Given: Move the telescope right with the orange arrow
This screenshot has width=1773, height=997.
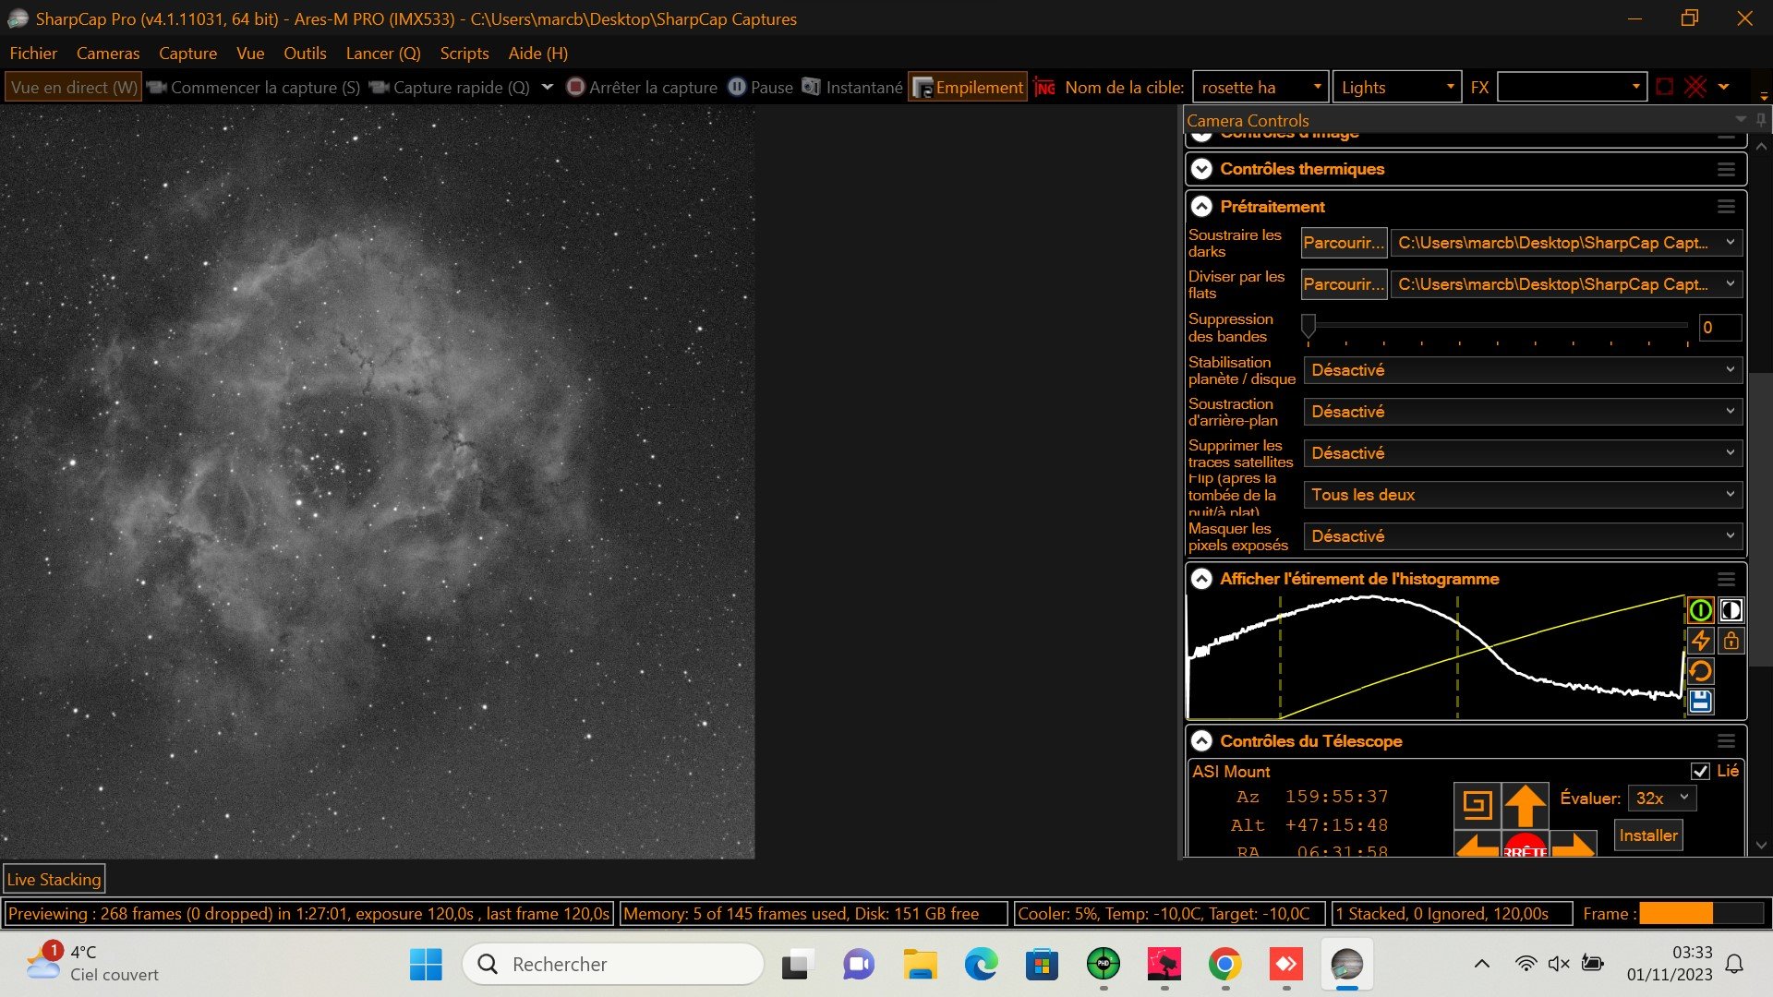Looking at the screenshot, I should (x=1573, y=846).
